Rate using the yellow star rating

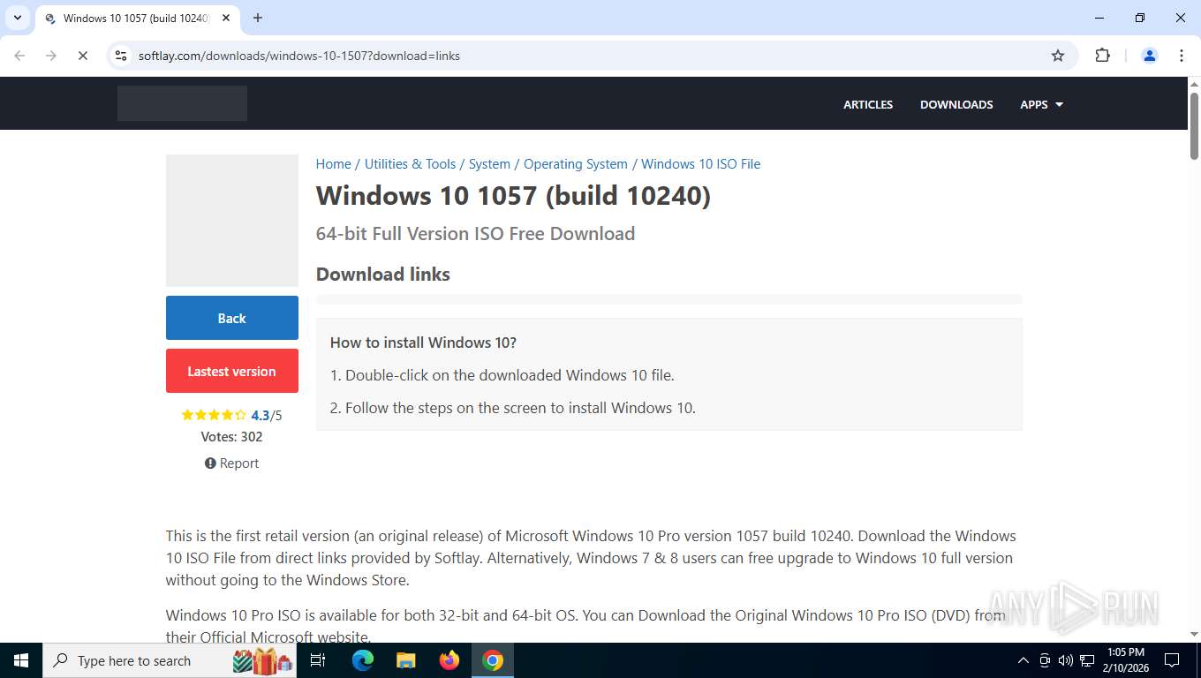(x=214, y=415)
